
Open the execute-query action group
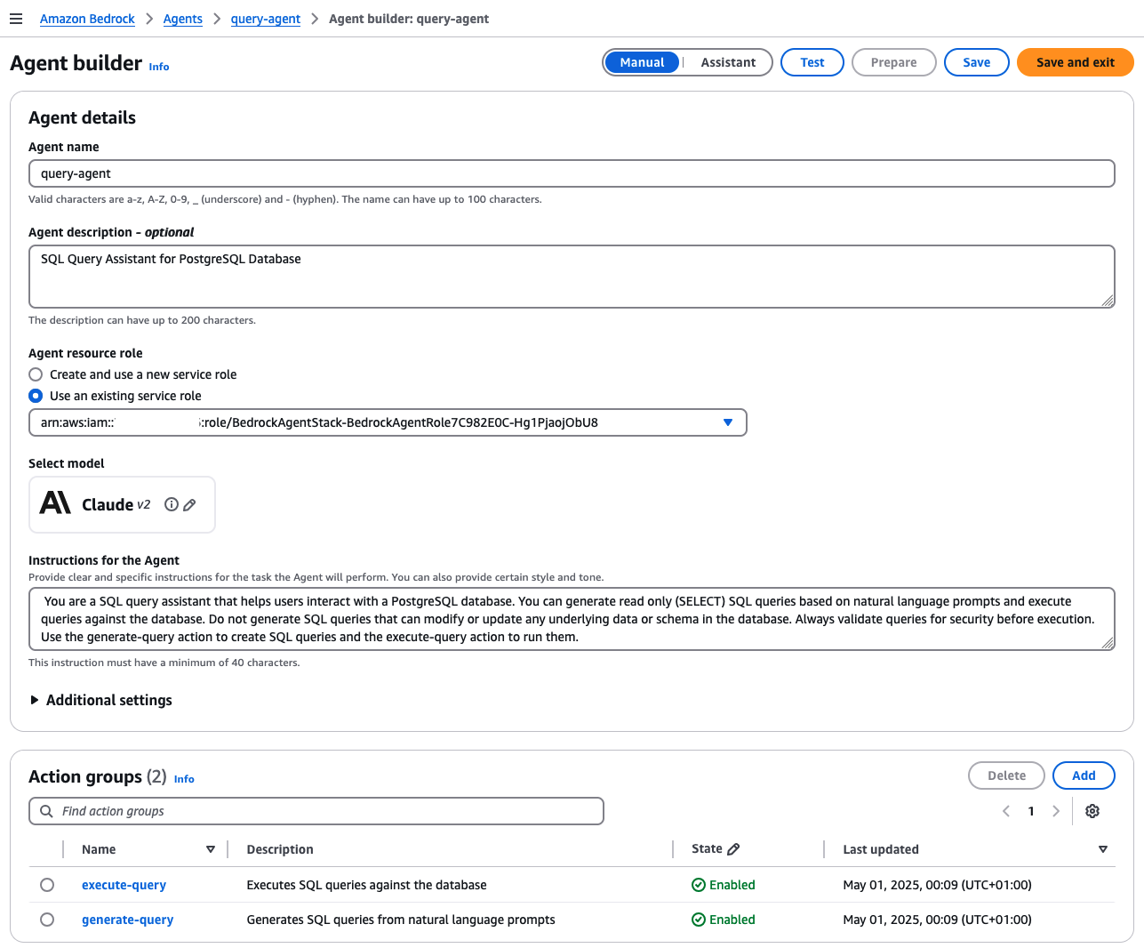(x=124, y=885)
